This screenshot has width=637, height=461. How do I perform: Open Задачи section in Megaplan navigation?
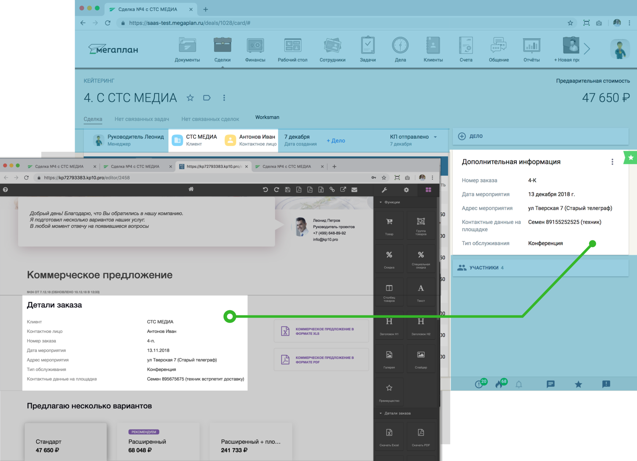[368, 50]
